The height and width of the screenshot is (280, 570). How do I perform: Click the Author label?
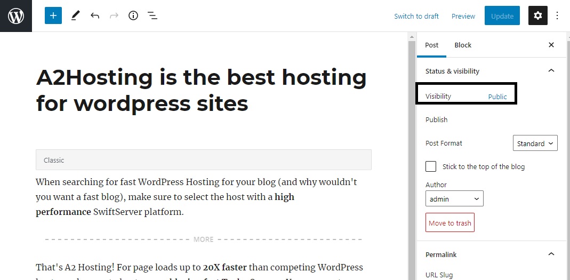pos(436,185)
